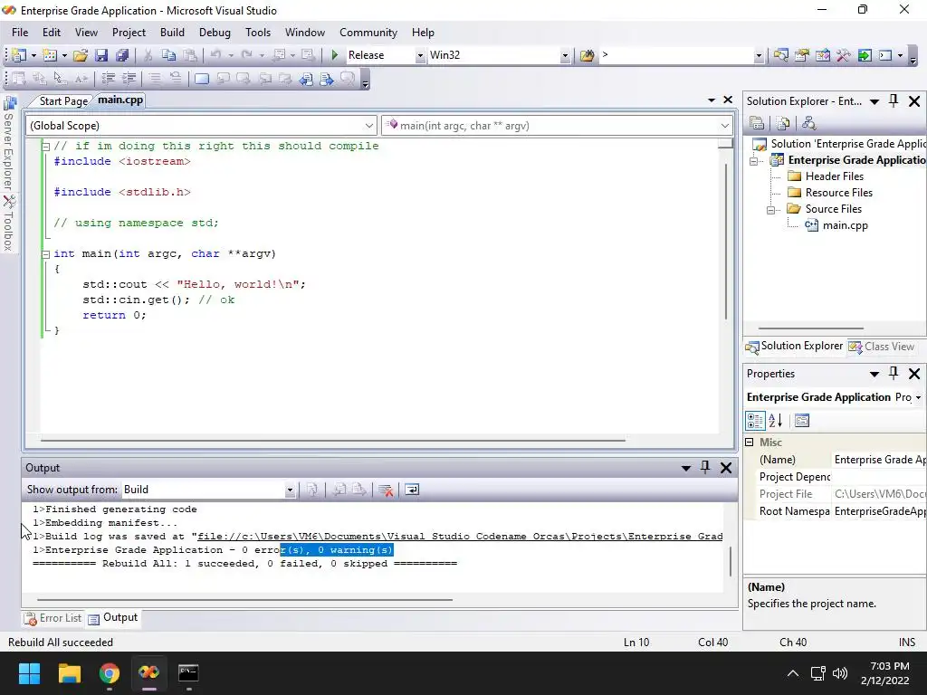Click the Decrease Line Indent icon
Viewport: 927px width, 695px height.
109,78
